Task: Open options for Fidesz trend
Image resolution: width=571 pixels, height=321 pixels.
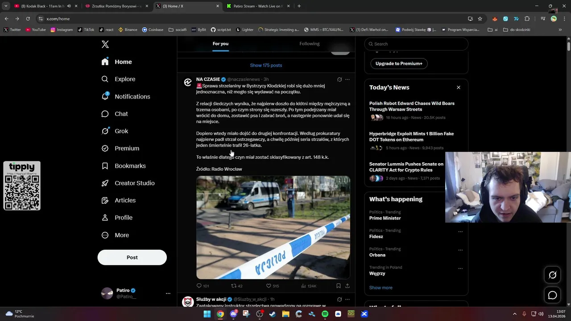Action: tap(460, 231)
